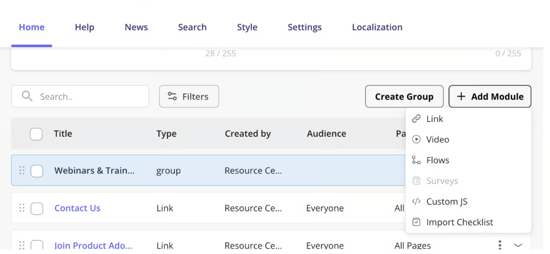Switch to the Style tab
550x254 pixels.
[x=247, y=27]
